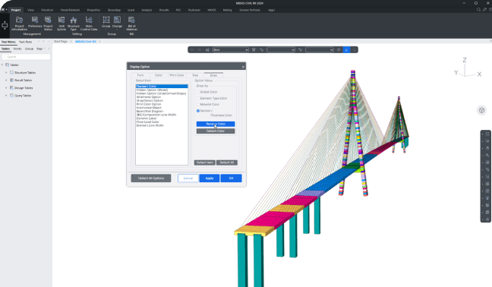The image size is (492, 287).
Task: Click the icon left of the Base dropdown
Action: click(207, 50)
